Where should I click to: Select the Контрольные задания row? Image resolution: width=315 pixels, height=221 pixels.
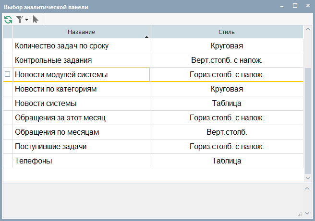(153, 60)
